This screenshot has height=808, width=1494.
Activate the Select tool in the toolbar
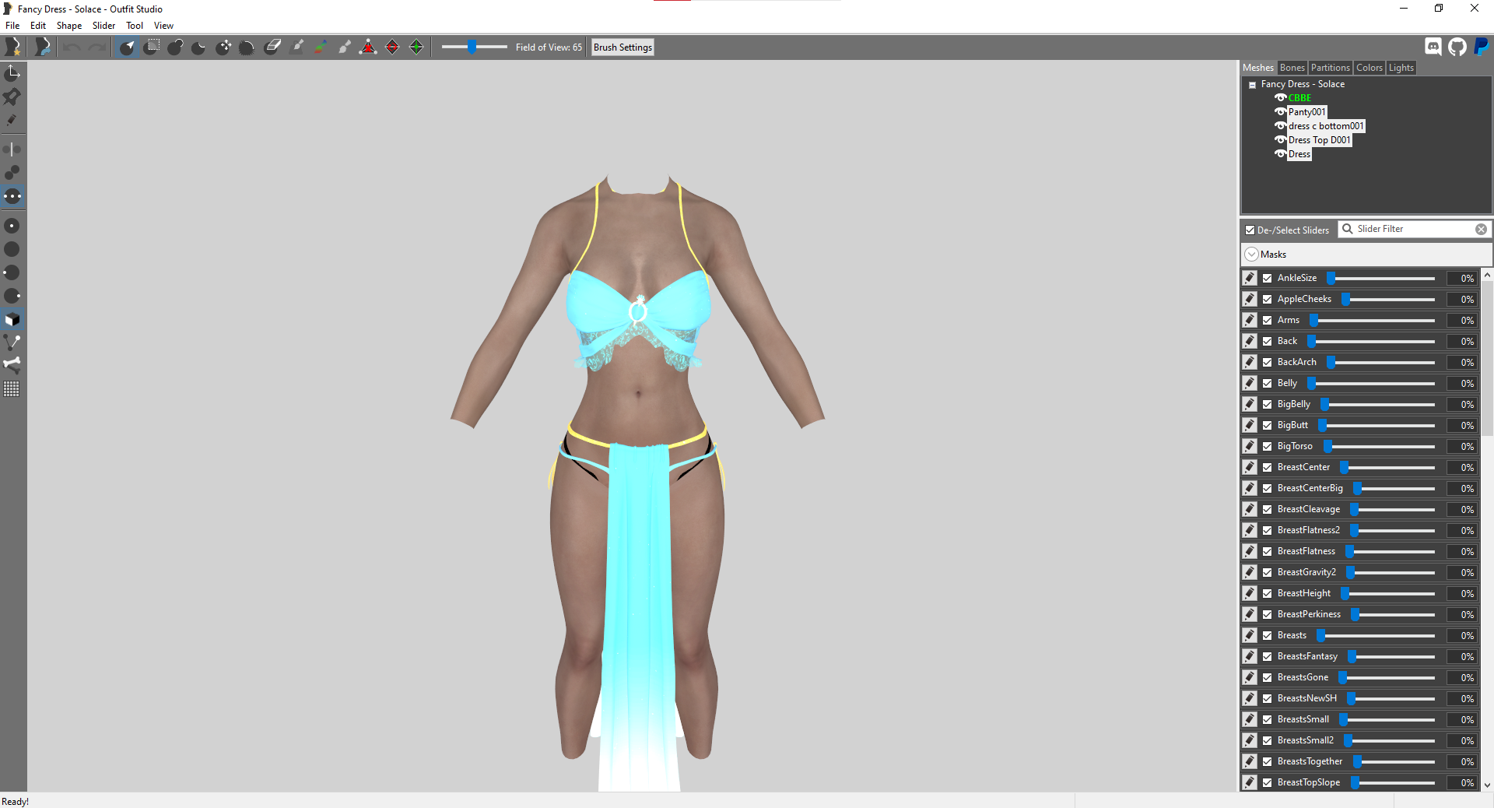(x=128, y=47)
